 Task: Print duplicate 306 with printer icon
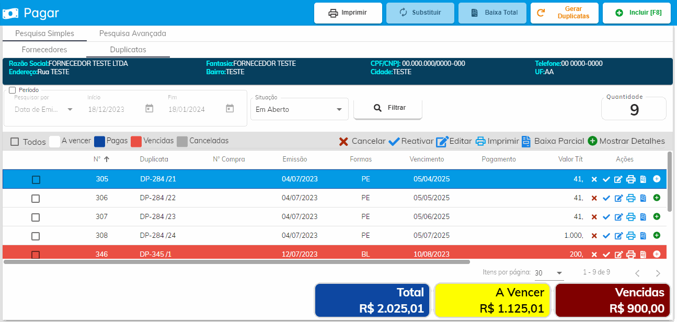pyautogui.click(x=631, y=198)
